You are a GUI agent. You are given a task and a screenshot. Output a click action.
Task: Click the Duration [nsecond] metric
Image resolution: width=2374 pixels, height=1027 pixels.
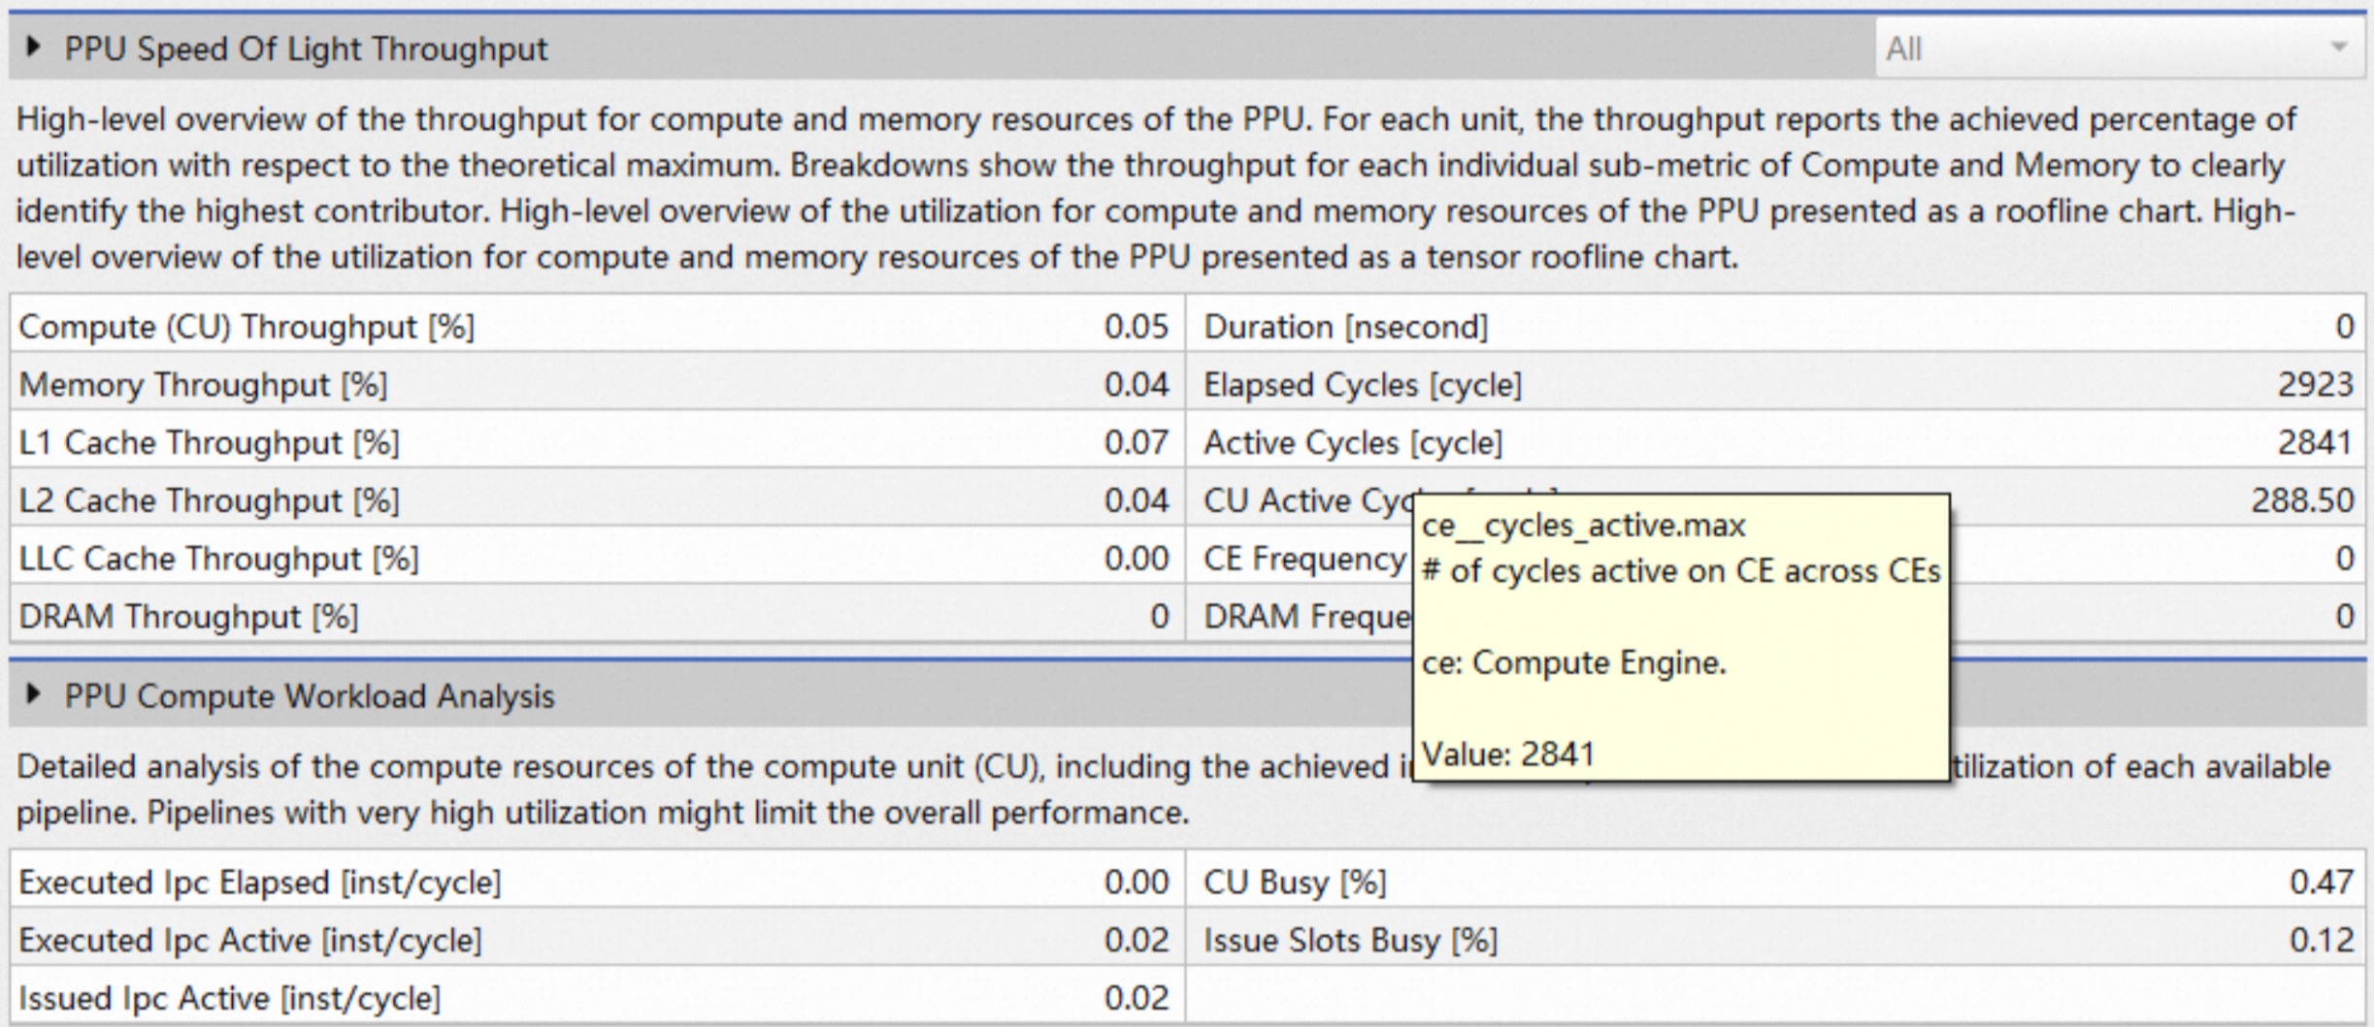pyautogui.click(x=1345, y=327)
